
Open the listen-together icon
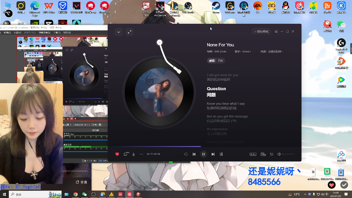pyautogui.click(x=263, y=154)
